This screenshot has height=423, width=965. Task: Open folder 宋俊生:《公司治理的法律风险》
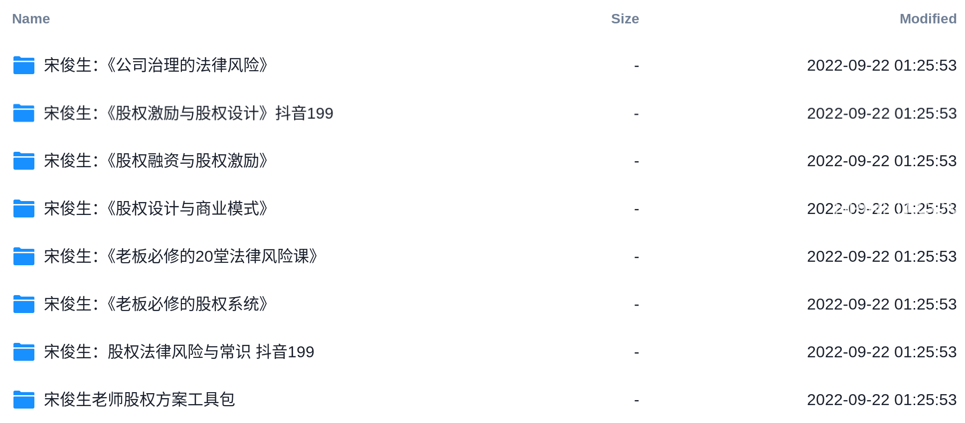pyautogui.click(x=156, y=65)
